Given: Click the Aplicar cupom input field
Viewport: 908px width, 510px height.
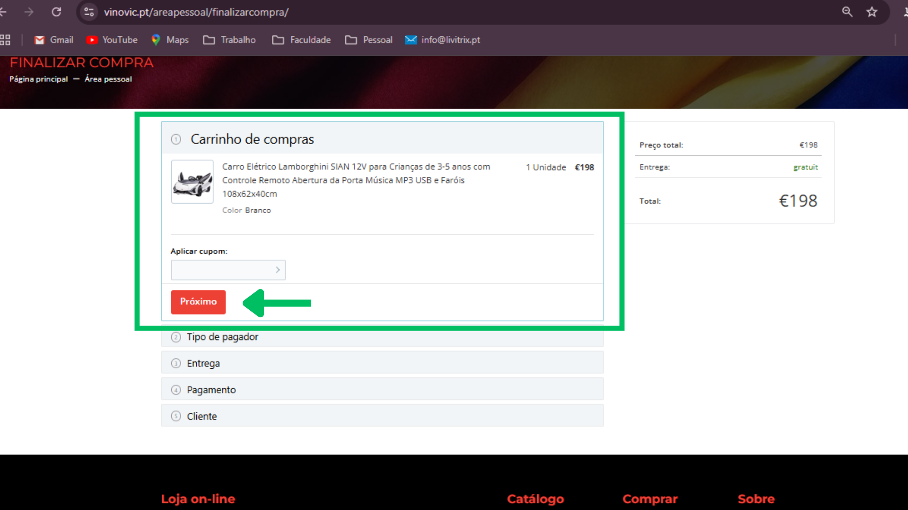Looking at the screenshot, I should pos(222,270).
